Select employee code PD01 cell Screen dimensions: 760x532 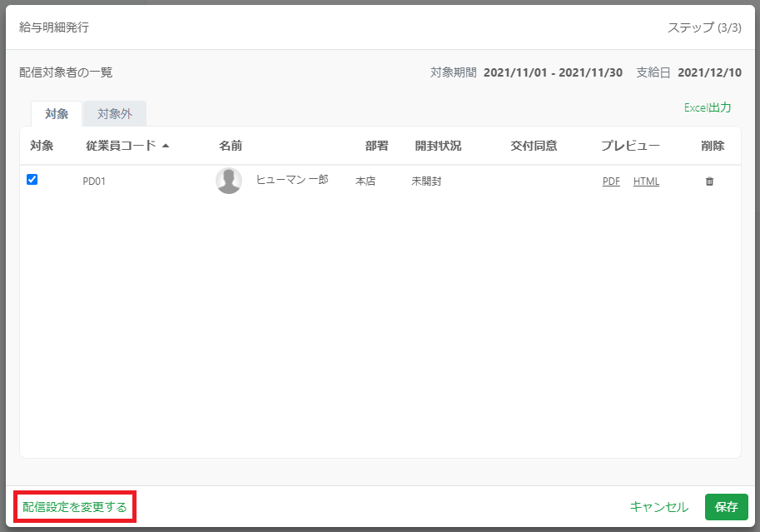(x=94, y=181)
